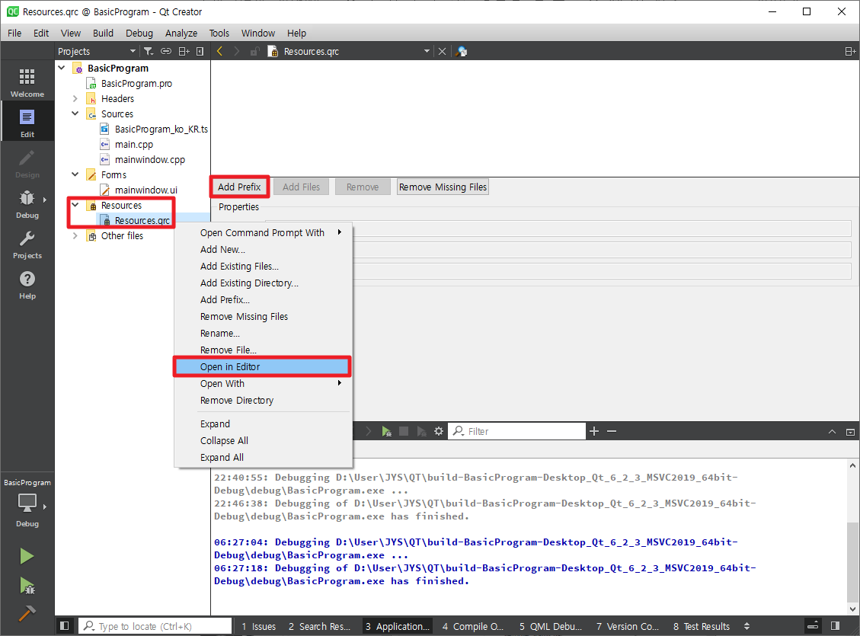
Task: Switch to Debug mode in sidebar
Action: [x=27, y=203]
